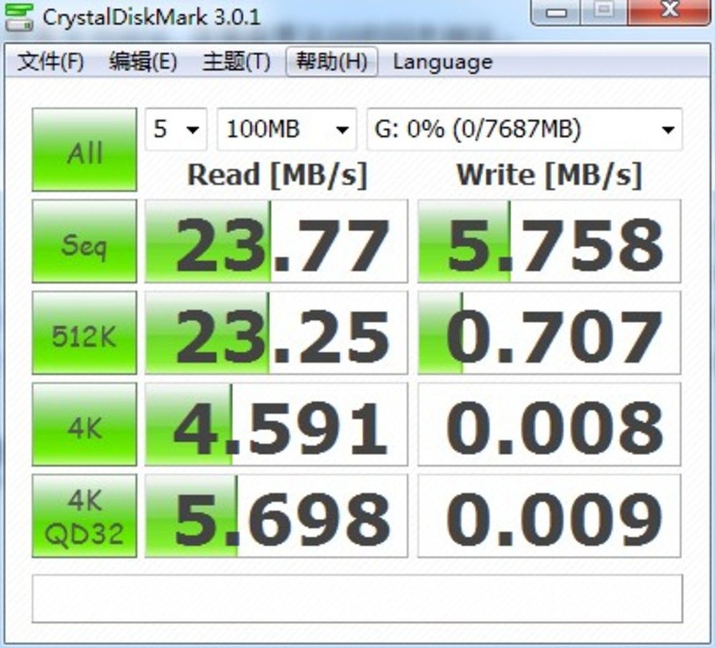The width and height of the screenshot is (715, 648).
Task: Click the CrystalDiskMark app icon in title bar
Action: [x=19, y=17]
